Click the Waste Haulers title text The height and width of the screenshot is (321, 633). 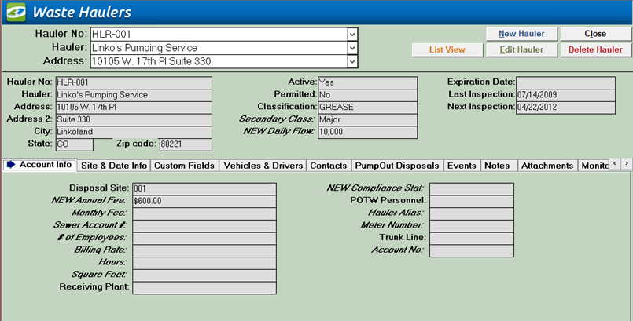click(x=82, y=13)
